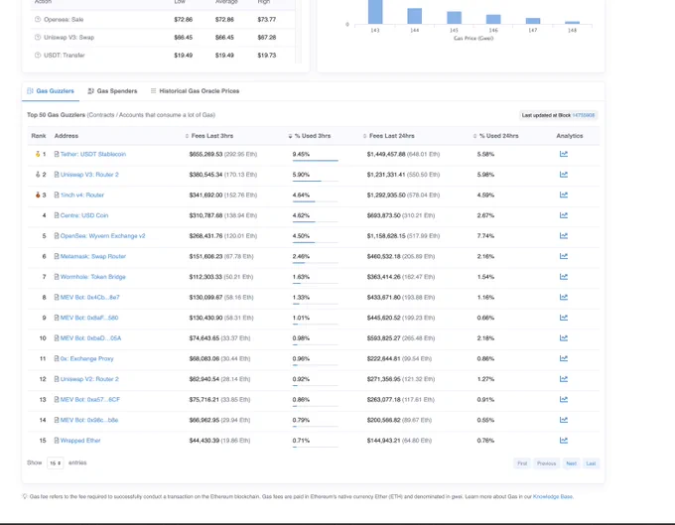
Task: Open Metamask: Swap Router address page
Action: tap(93, 256)
